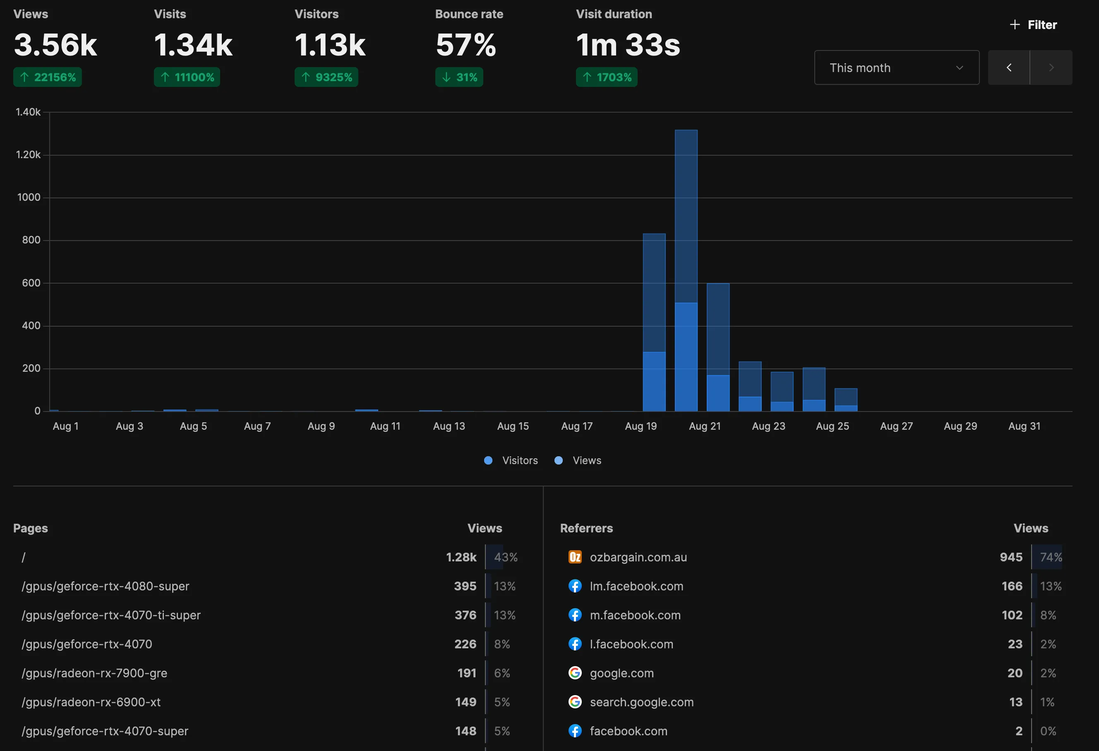Toggle the Views legend series
Screen dimensions: 1099x751
[x=586, y=460]
